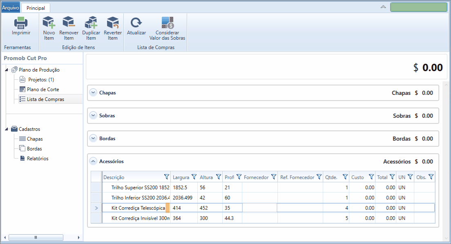Select the Kit Corrediça Telescópica description cell
451x244 pixels.
136,208
